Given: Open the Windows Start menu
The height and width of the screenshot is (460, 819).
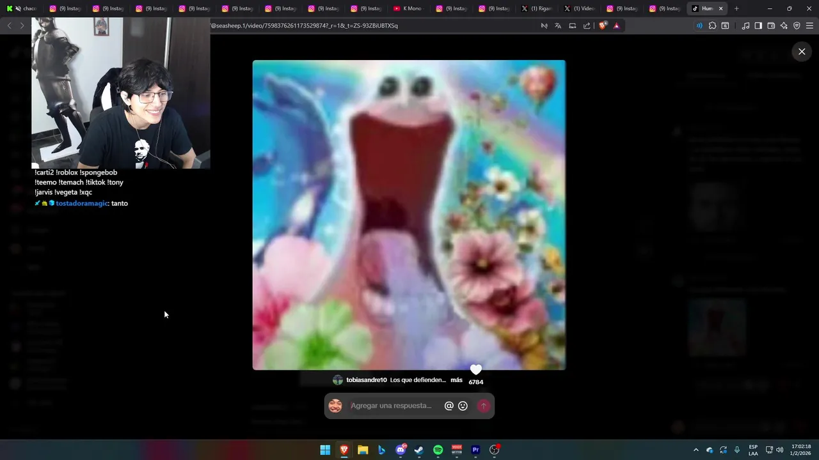Looking at the screenshot, I should click(x=325, y=450).
